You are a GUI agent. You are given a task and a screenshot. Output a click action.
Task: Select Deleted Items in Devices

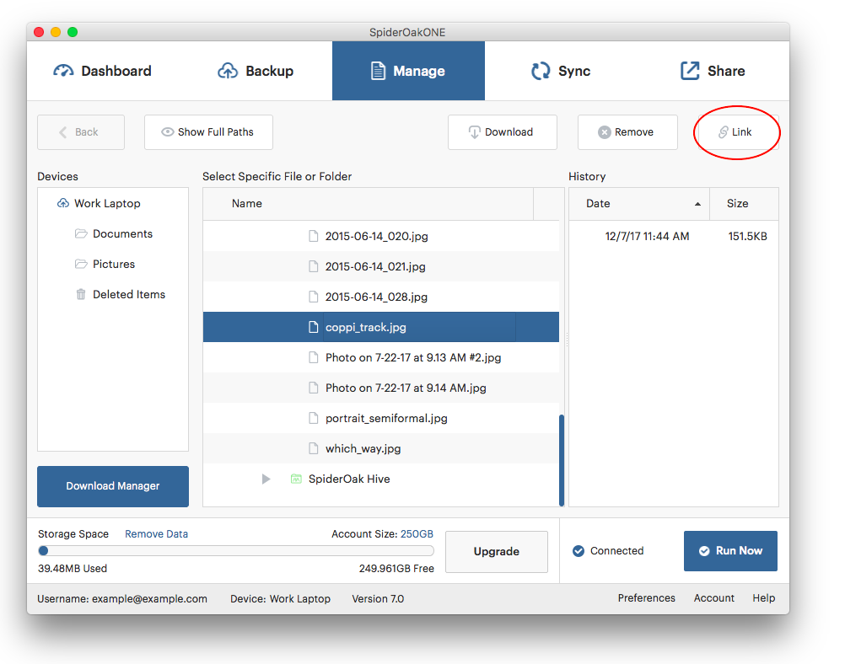coord(129,294)
